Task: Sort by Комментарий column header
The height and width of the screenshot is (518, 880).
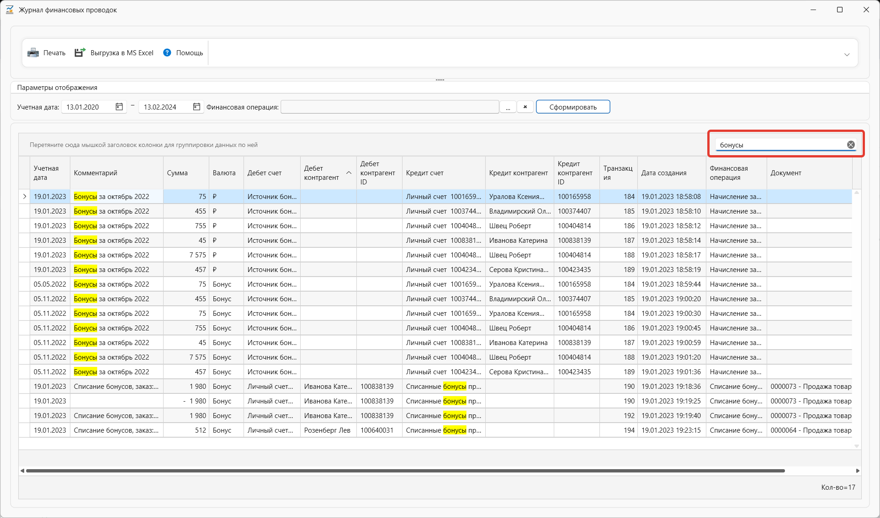Action: (117, 173)
